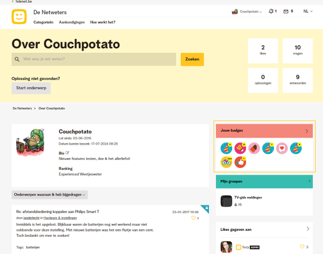Viewport: 323px width, 254px height.
Task: Click the 'Likes gegeven aan' heading
Action: click(236, 229)
